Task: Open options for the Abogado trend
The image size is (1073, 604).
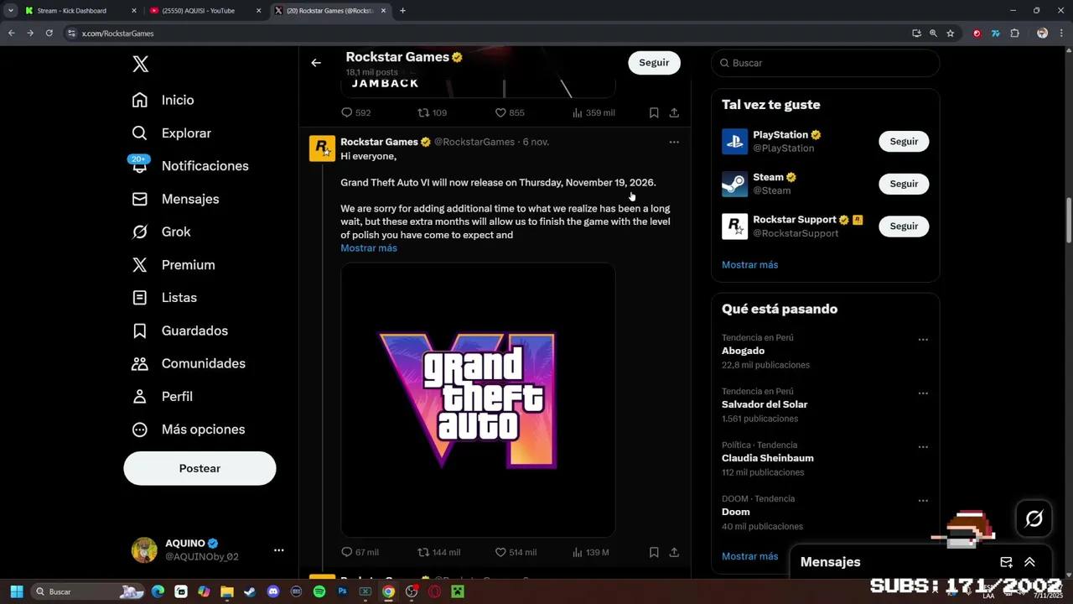Action: pyautogui.click(x=923, y=340)
